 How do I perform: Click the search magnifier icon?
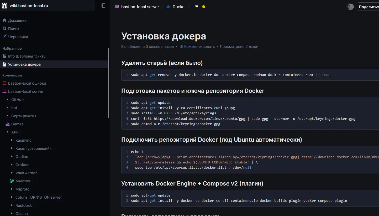click(4, 28)
